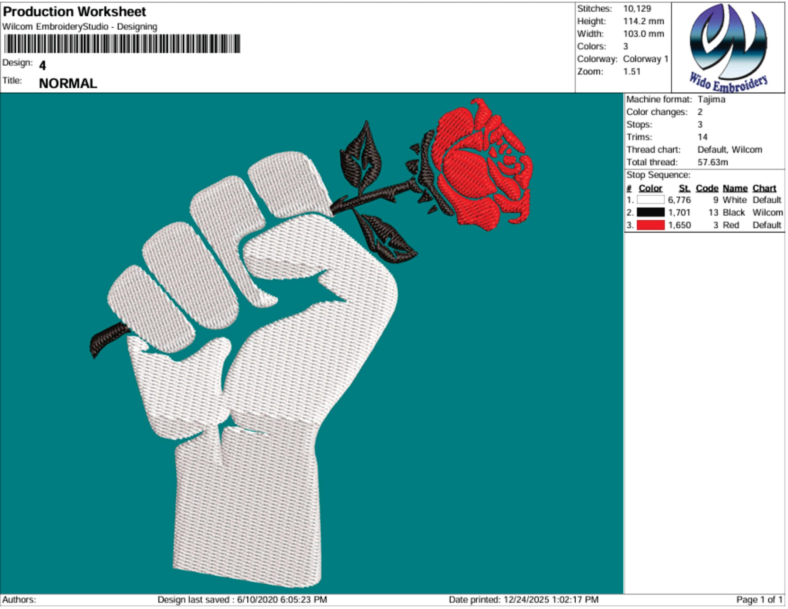The image size is (788, 609).
Task: Click the Design last saved timestamp
Action: coord(242,600)
